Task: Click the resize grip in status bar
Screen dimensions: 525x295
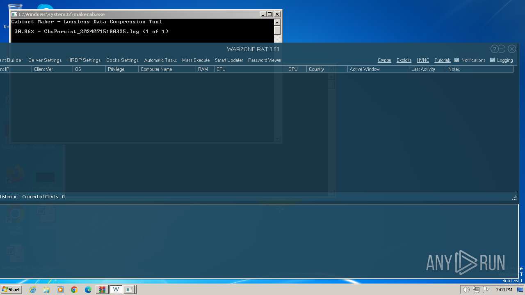Action: coord(514,198)
